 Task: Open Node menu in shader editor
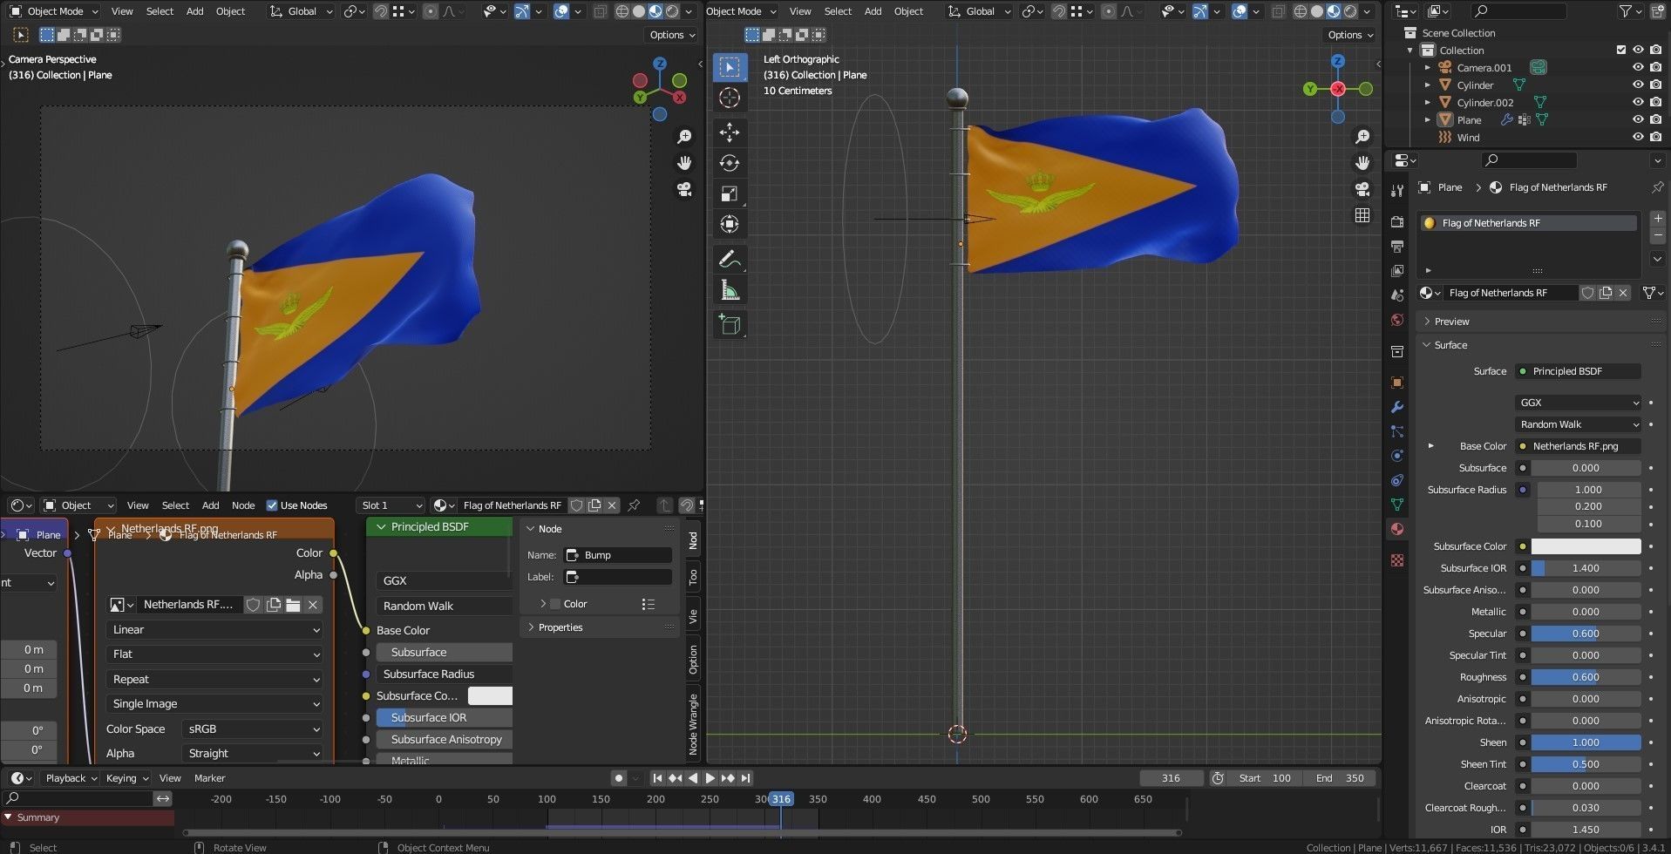[243, 505]
